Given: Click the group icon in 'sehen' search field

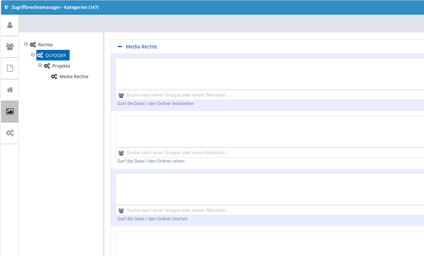Looking at the screenshot, I should pyautogui.click(x=121, y=153).
